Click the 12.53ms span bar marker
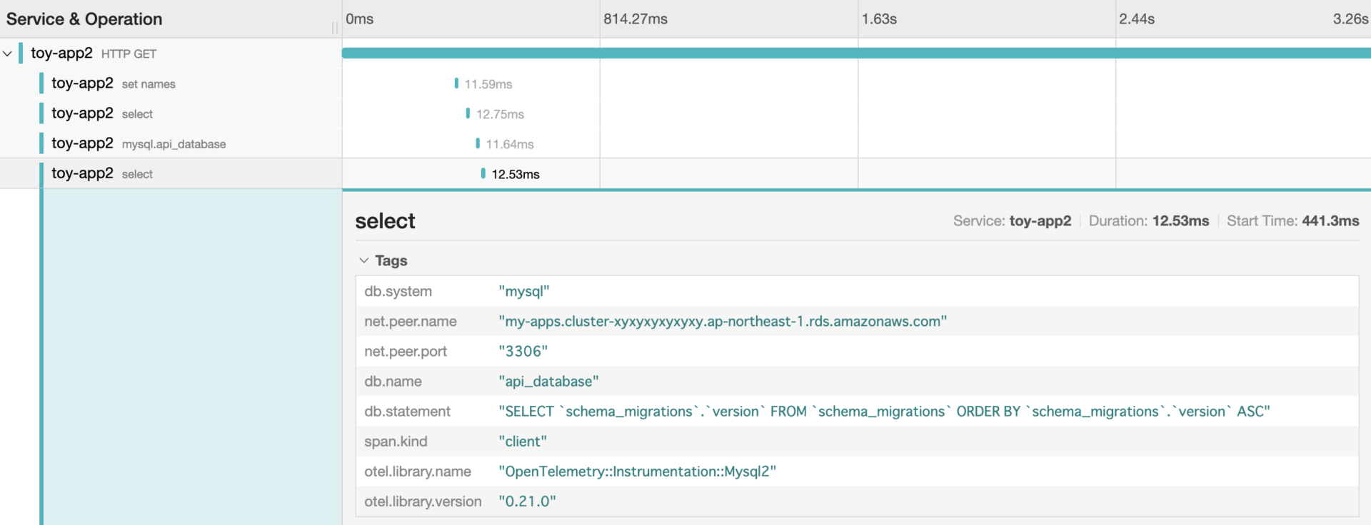This screenshot has height=525, width=1371. click(x=483, y=173)
